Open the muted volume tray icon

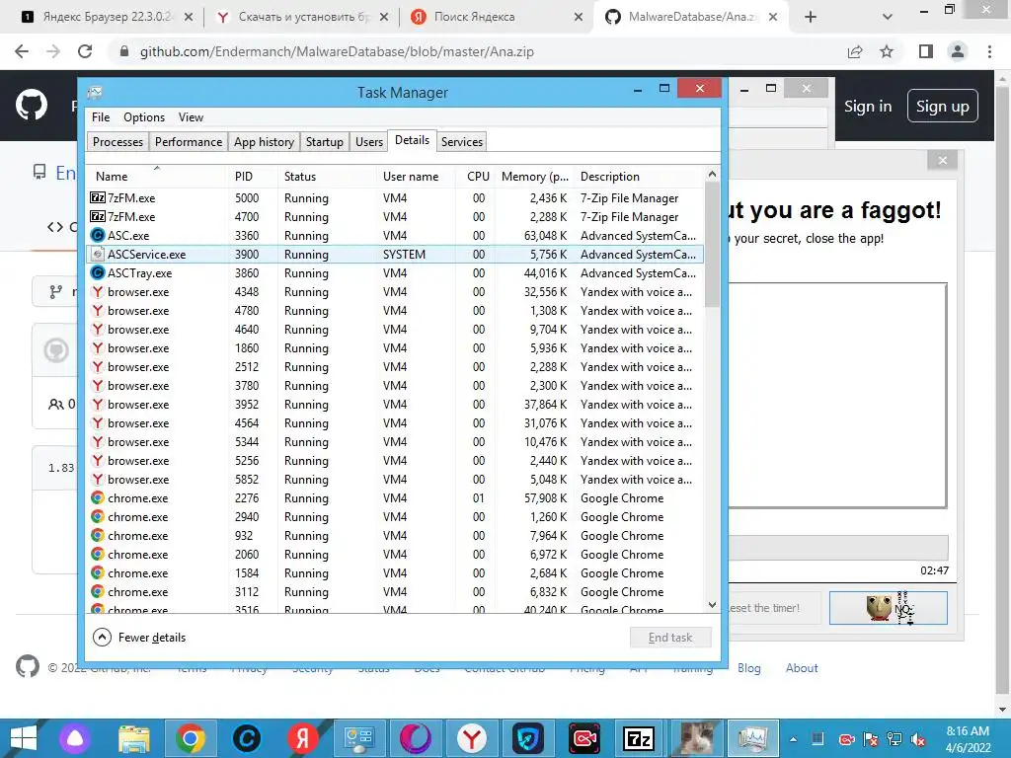[x=918, y=739]
